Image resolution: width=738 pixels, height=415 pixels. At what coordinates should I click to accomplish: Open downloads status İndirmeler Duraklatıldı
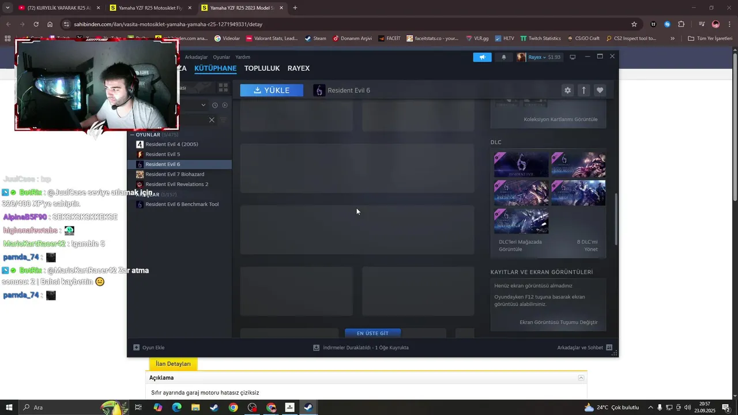361,348
